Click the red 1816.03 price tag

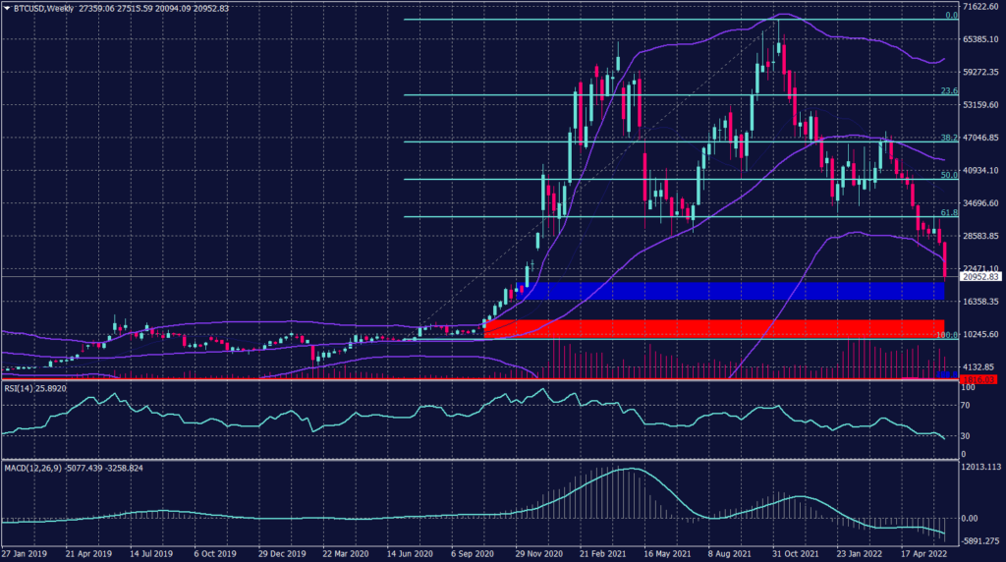[x=976, y=377]
